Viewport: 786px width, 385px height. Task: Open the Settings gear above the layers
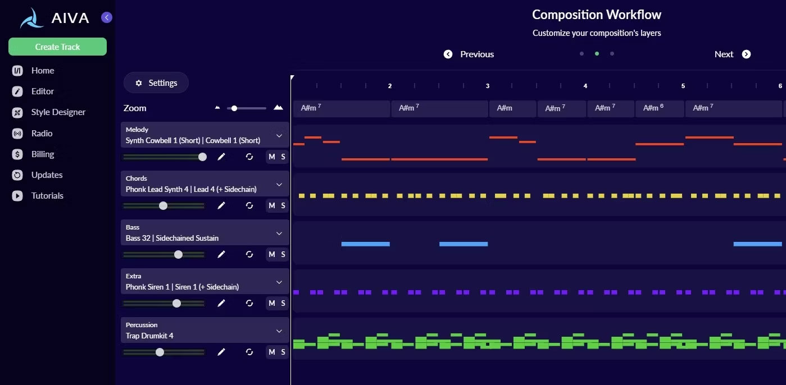pyautogui.click(x=156, y=82)
